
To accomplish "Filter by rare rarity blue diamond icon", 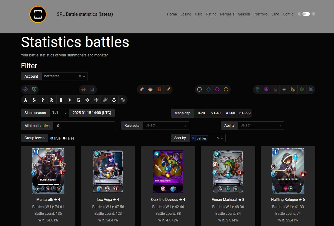I will (208, 89).
